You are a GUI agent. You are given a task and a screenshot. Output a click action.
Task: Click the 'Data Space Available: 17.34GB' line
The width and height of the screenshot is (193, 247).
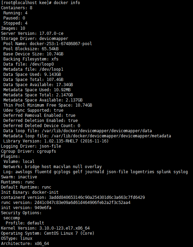38,85
